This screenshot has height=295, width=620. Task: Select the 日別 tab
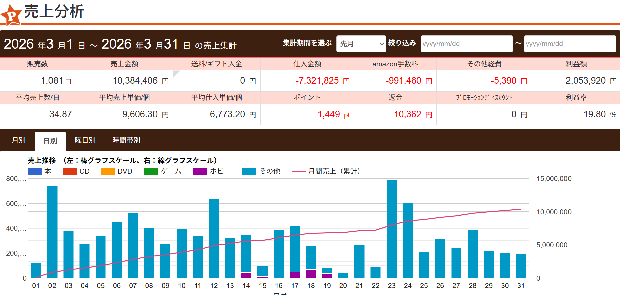click(x=50, y=141)
